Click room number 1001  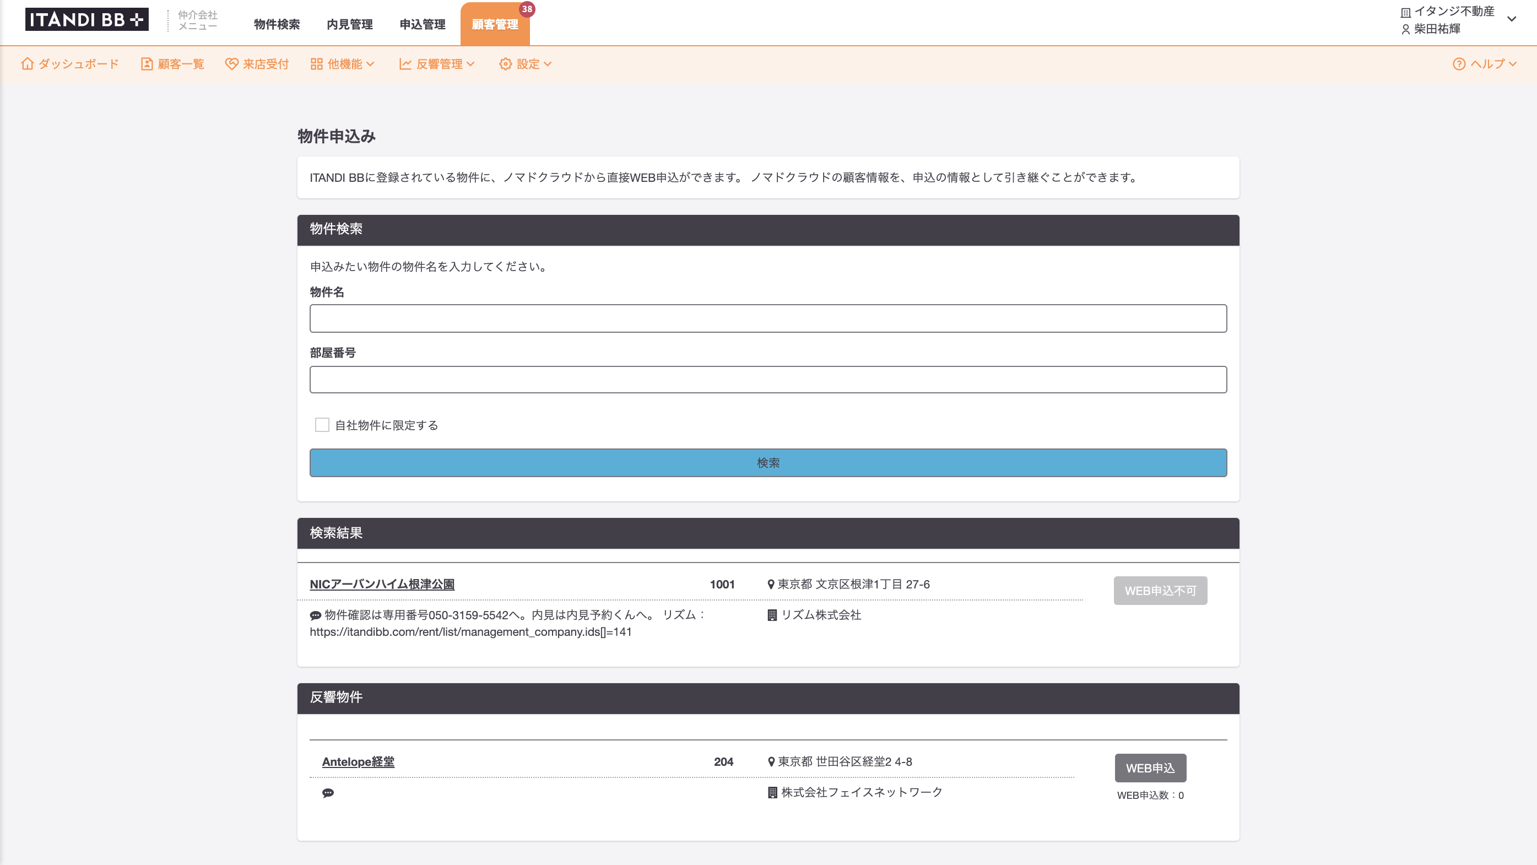click(x=722, y=585)
